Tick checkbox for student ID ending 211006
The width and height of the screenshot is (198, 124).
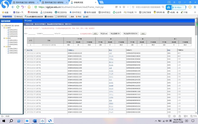[x=25, y=74]
